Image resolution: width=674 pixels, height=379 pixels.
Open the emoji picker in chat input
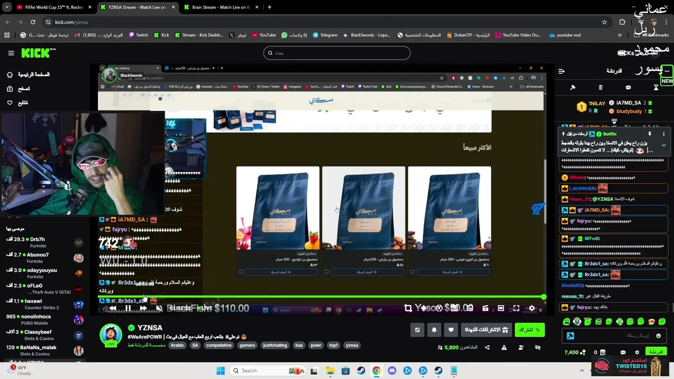tap(658, 335)
